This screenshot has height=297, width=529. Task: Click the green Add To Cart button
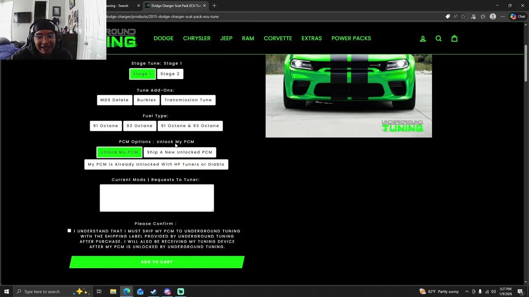[x=157, y=262]
